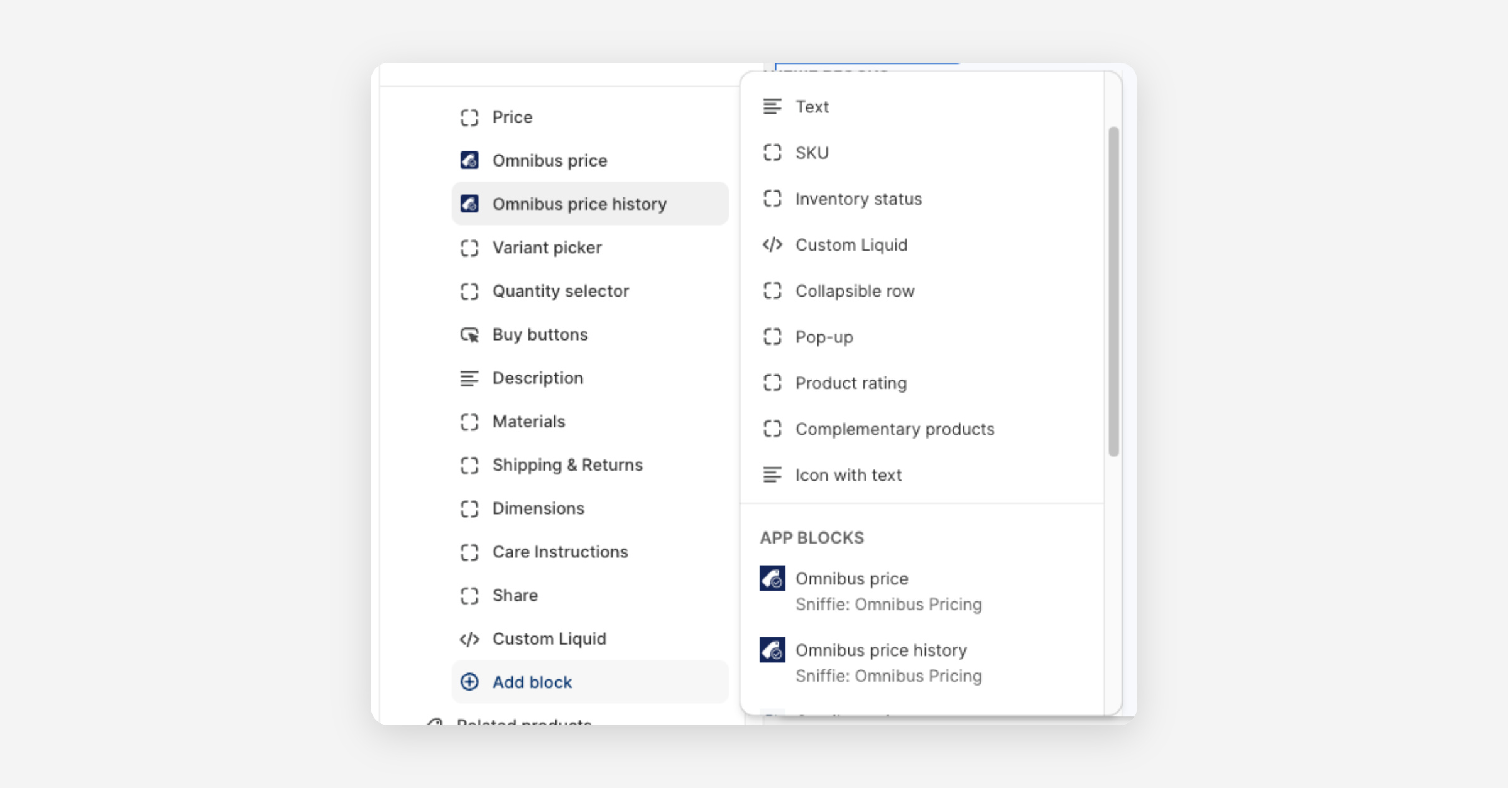Add the Inventory status block
Viewport: 1508px width, 788px height.
tap(858, 199)
